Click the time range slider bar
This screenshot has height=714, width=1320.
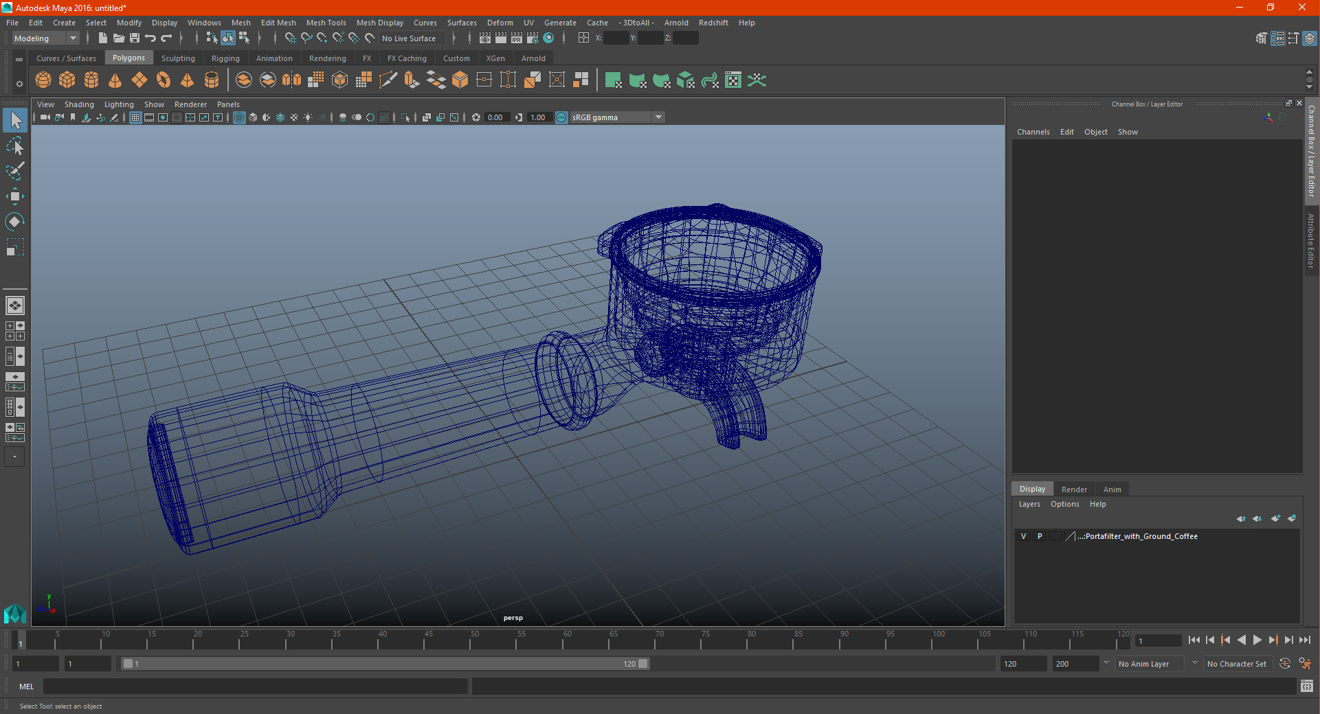point(384,664)
